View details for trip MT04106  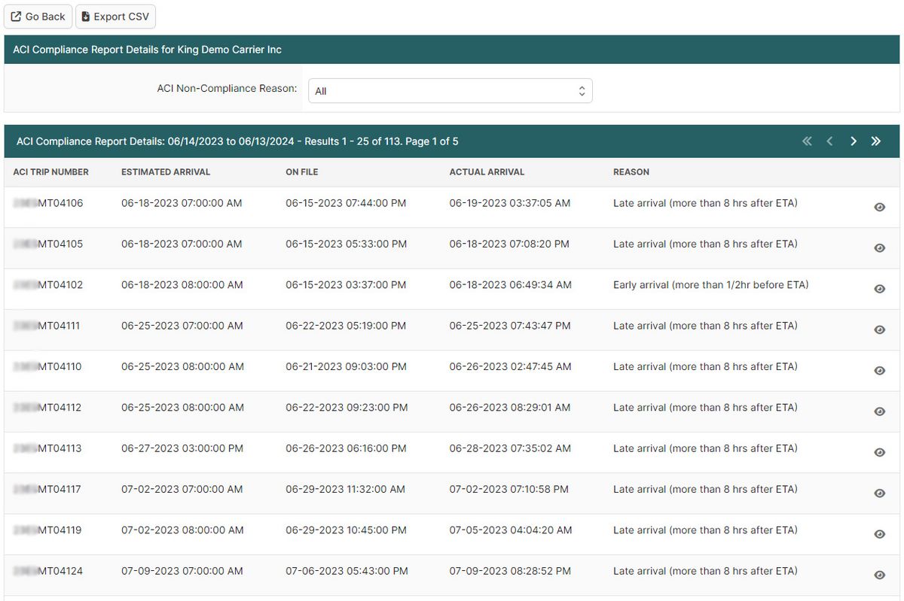click(879, 206)
